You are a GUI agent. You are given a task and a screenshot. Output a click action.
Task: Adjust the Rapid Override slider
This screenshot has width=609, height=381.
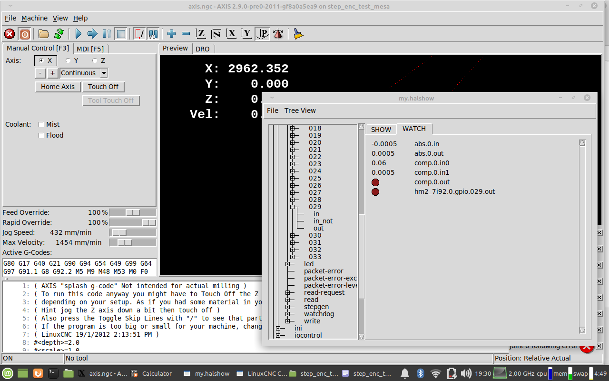133,222
